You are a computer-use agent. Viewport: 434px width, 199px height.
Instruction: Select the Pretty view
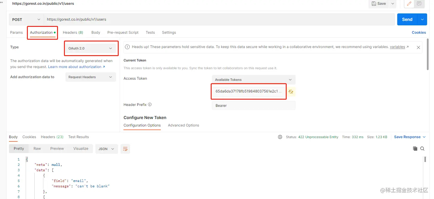[19, 149]
